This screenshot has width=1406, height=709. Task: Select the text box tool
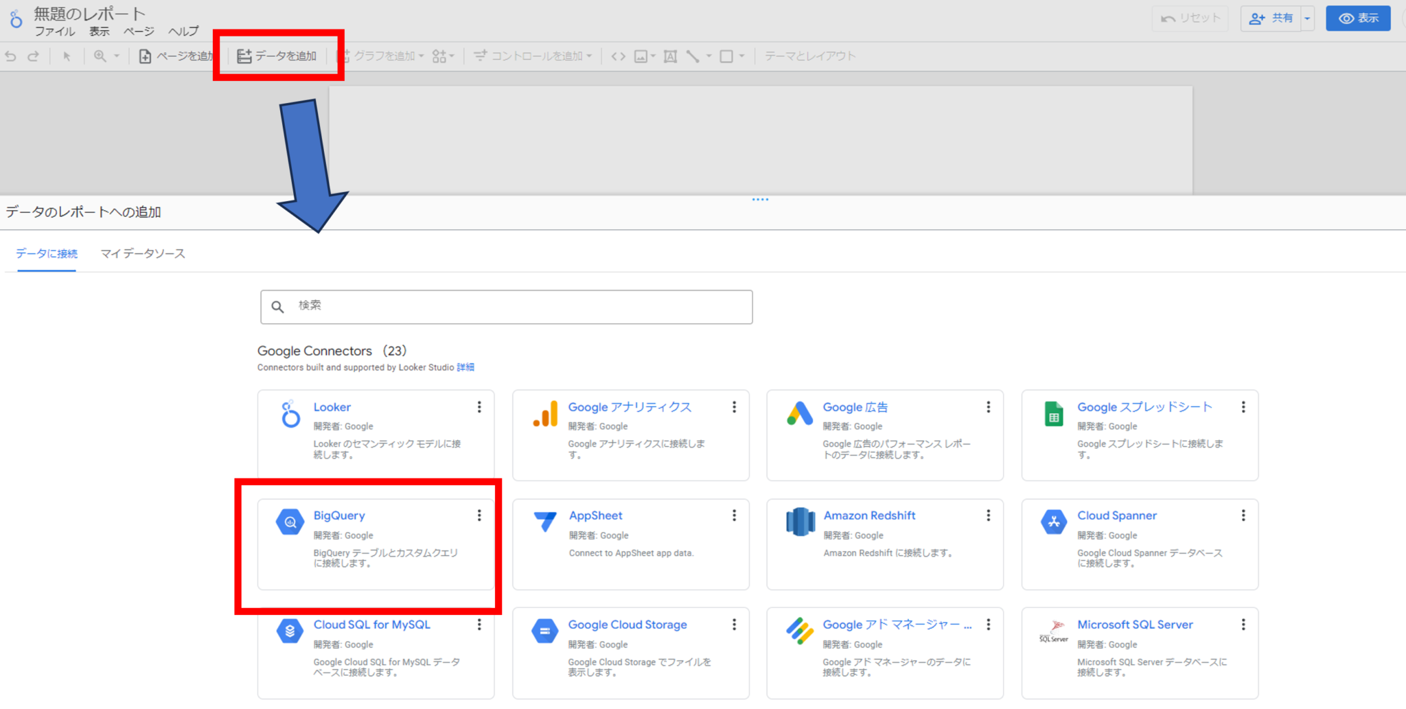pos(670,56)
